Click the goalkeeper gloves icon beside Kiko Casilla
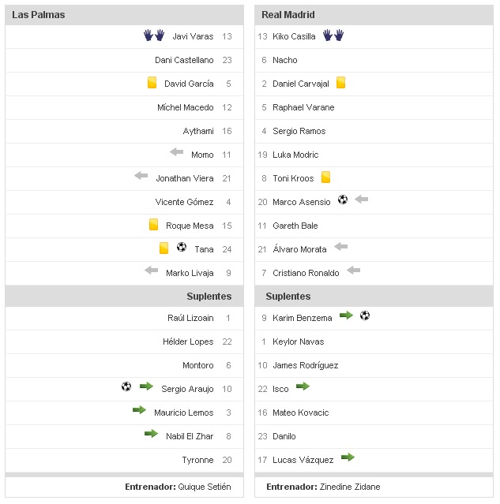This screenshot has height=504, width=500. coord(333,35)
